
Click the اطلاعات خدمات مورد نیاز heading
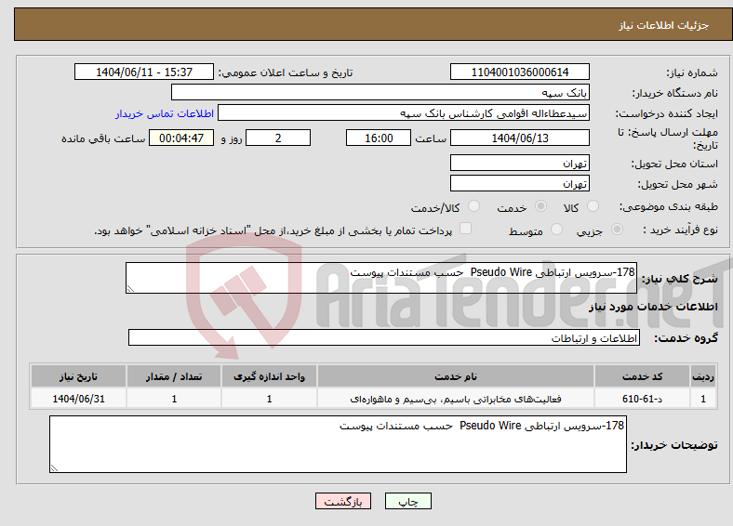(x=653, y=307)
